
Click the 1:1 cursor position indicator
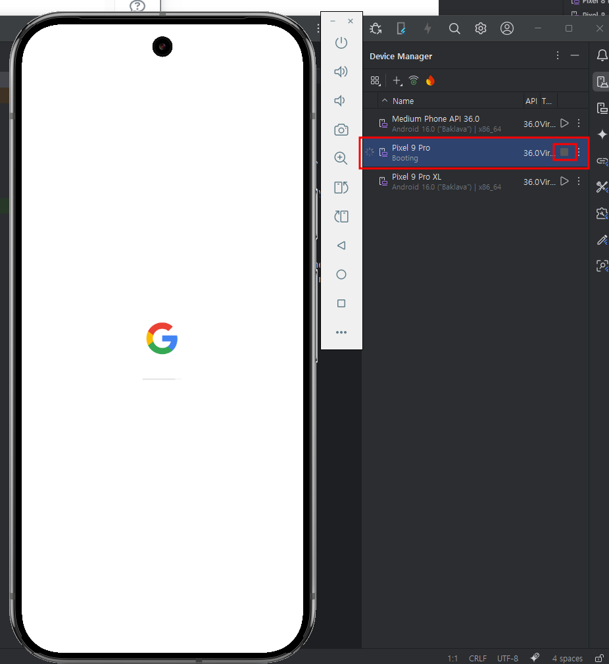coord(452,659)
